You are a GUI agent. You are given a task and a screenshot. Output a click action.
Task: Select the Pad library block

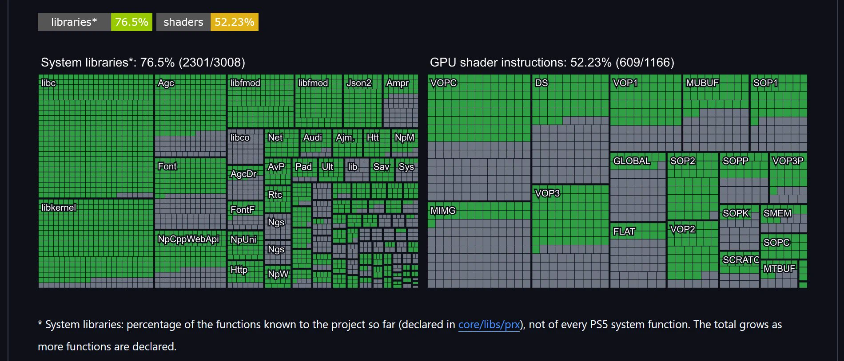point(305,170)
